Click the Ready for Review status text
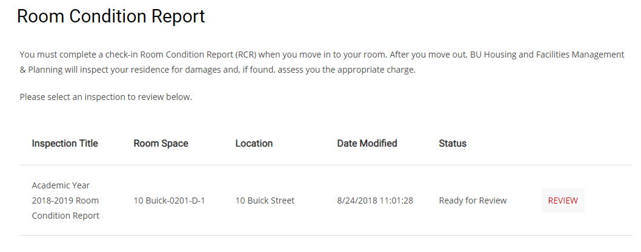The height and width of the screenshot is (252, 641). 473,201
